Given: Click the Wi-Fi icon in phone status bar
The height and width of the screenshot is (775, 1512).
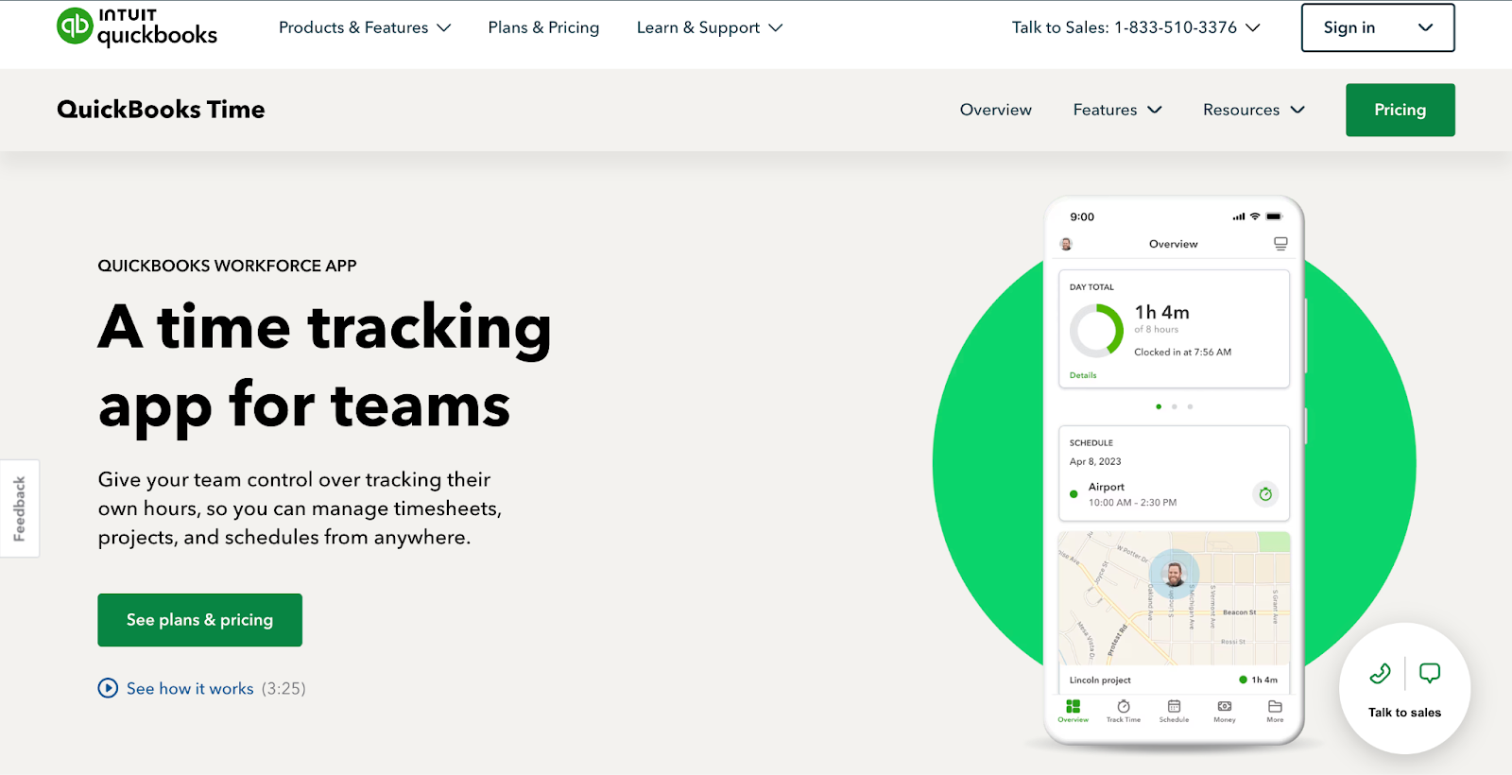Looking at the screenshot, I should click(1255, 216).
